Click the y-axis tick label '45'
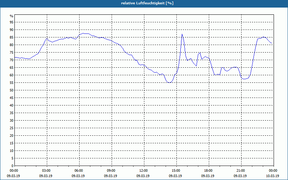 tap(12, 98)
